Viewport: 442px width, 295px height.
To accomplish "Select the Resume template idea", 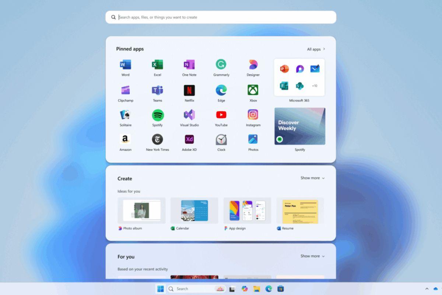I will click(300, 211).
